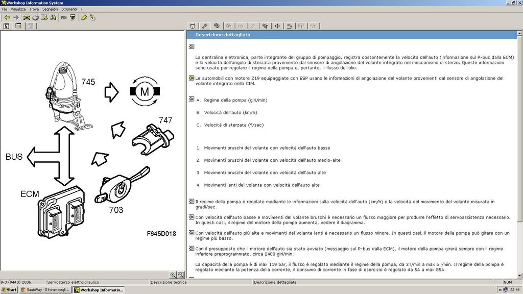Open the Visualizza menu
This screenshot has width=523, height=294.
(x=18, y=9)
